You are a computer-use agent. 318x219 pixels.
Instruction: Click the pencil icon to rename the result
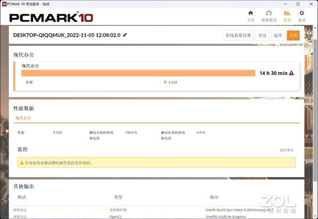pyautogui.click(x=125, y=35)
